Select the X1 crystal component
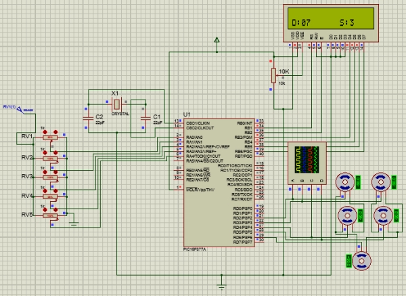Image resolution: width=406 pixels, height=296 pixels. (x=117, y=104)
